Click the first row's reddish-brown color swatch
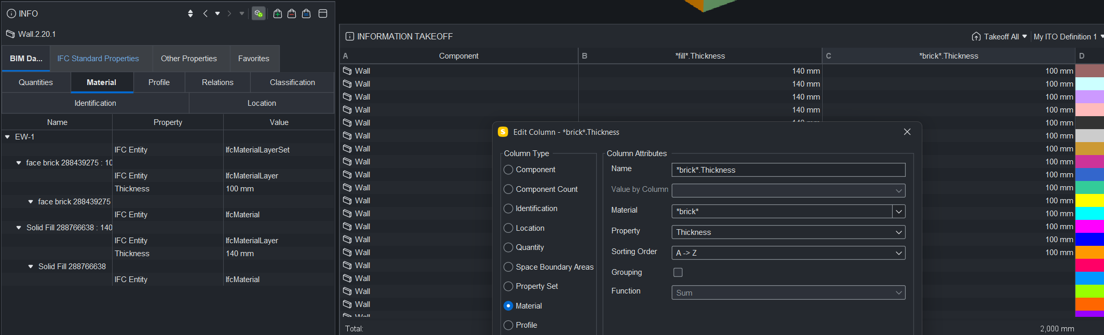1104x335 pixels. (x=1089, y=71)
